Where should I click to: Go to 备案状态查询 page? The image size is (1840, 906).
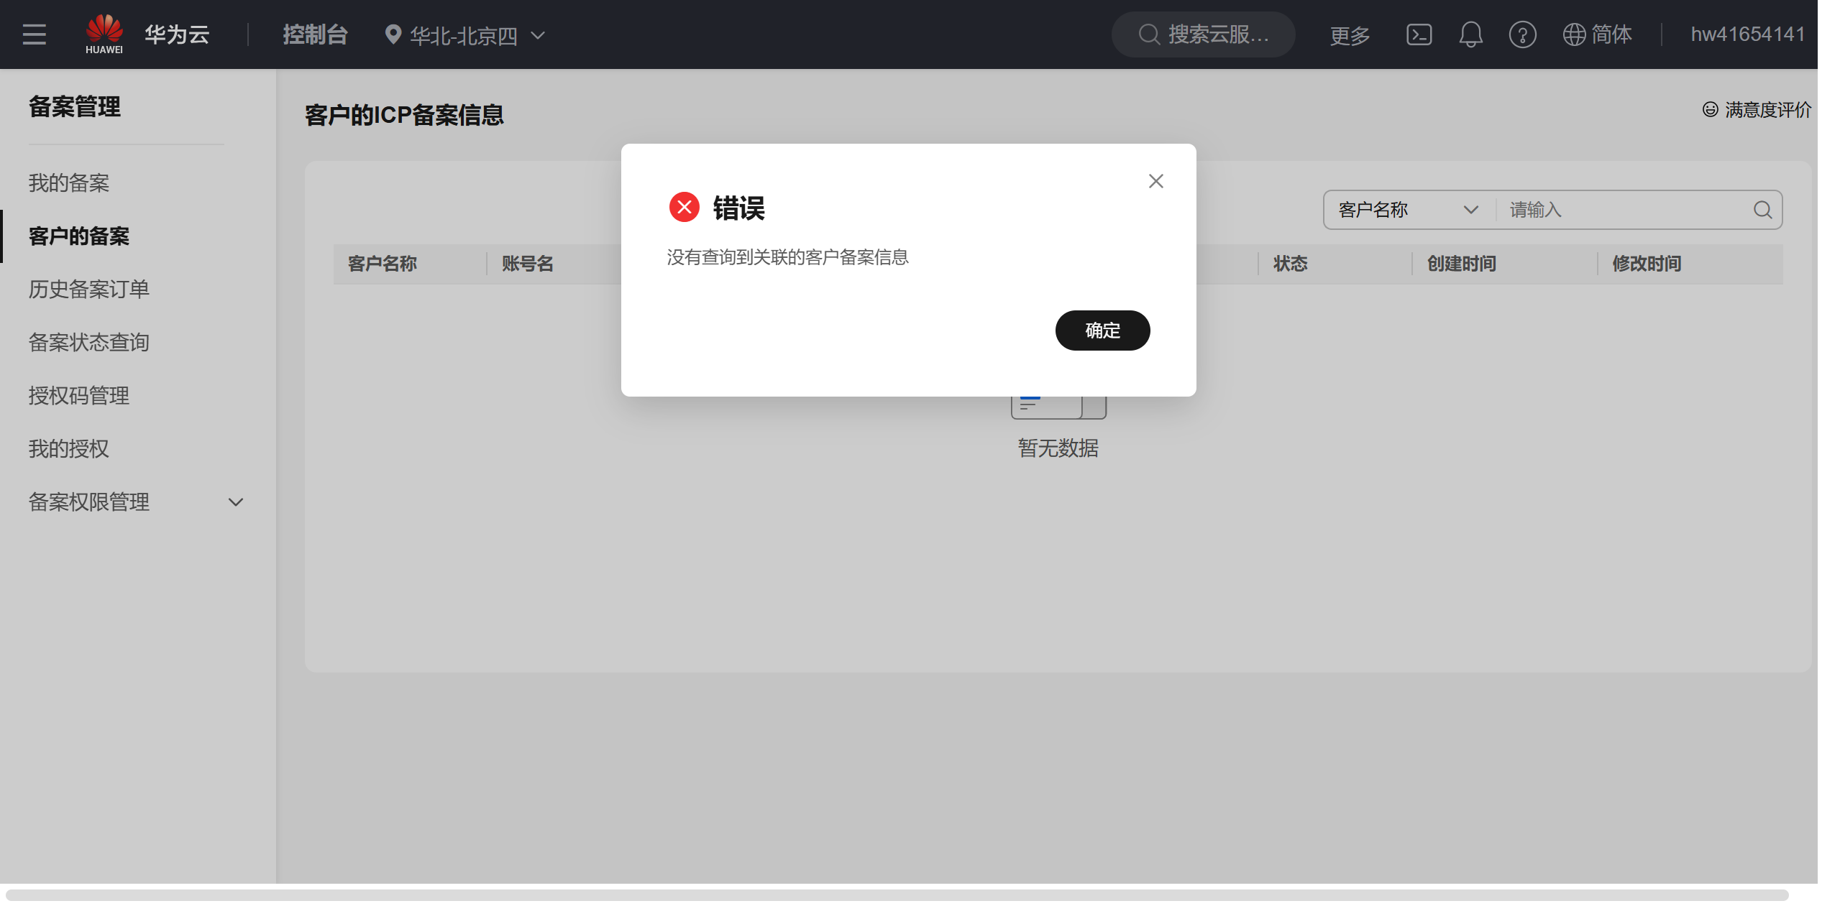[x=89, y=342]
